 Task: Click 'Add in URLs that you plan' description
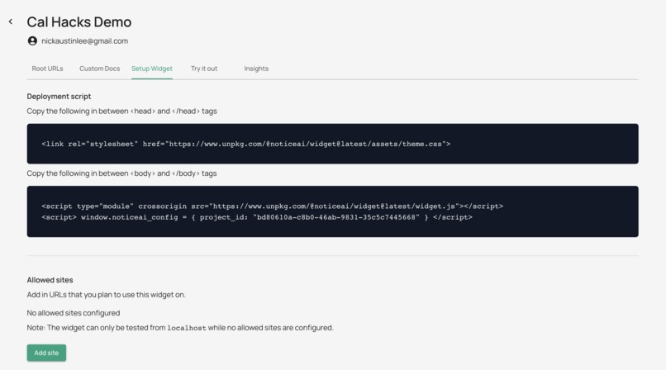(107, 295)
